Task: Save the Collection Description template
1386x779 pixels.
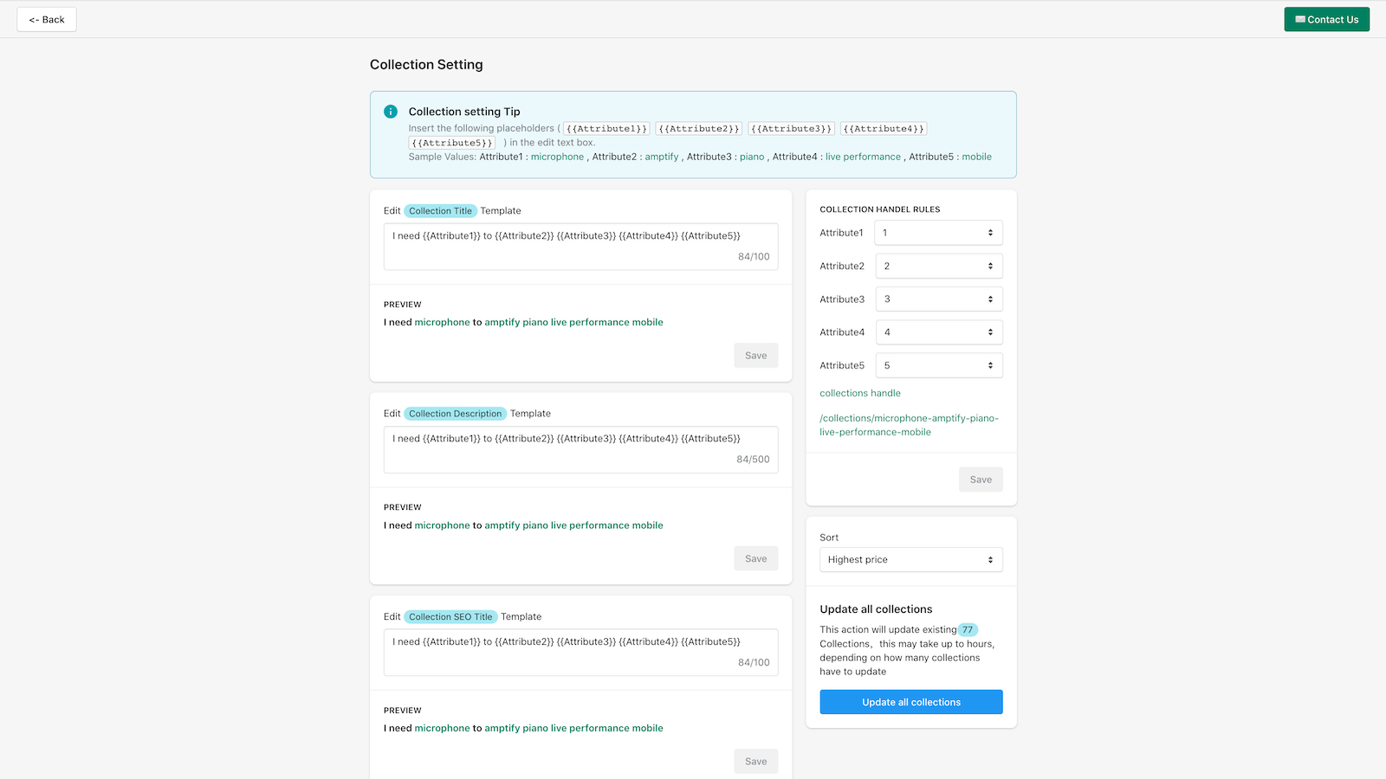Action: tap(755, 559)
